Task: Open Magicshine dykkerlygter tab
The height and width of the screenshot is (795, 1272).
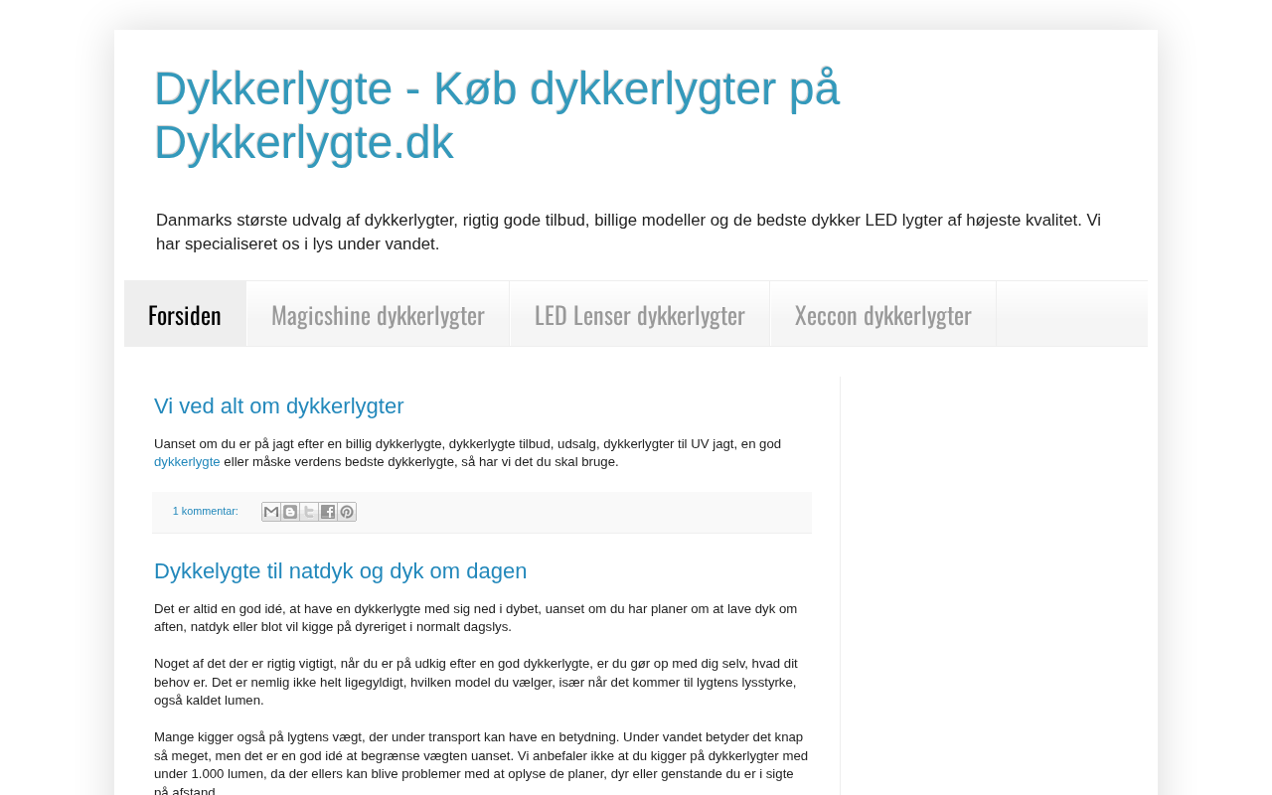Action: 378,314
